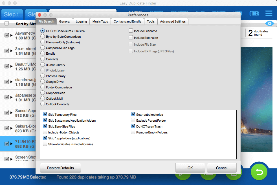Image resolution: width=277 pixels, height=185 pixels.
Task: Expand the 3 a.m. street file group
Action: 12,51
